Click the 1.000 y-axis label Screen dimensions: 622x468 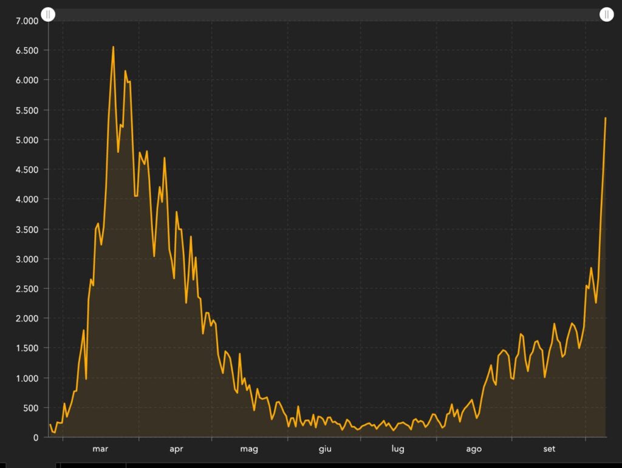point(27,378)
